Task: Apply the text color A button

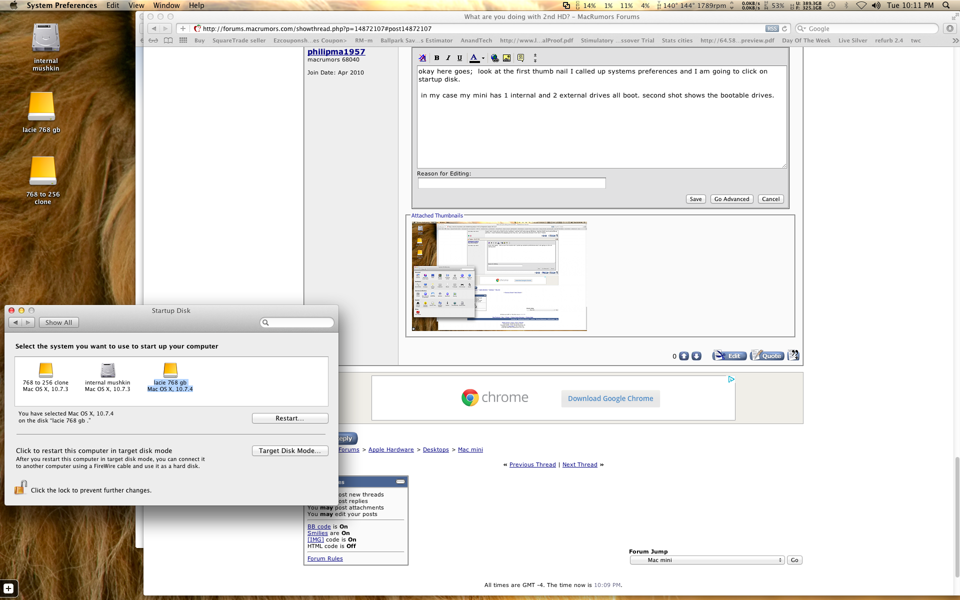Action: coord(474,58)
